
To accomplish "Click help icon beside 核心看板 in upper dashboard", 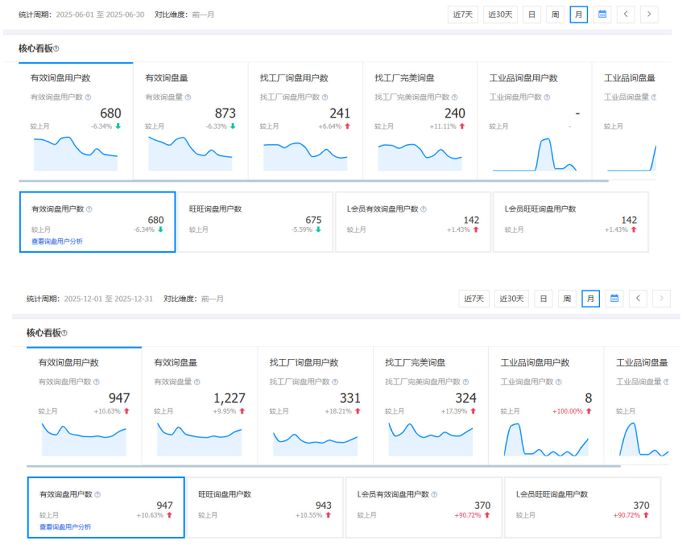I will [x=57, y=49].
